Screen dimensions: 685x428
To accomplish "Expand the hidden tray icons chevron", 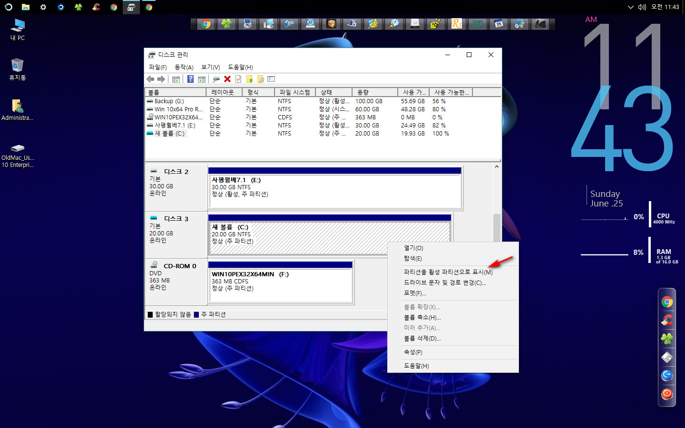I will point(631,7).
